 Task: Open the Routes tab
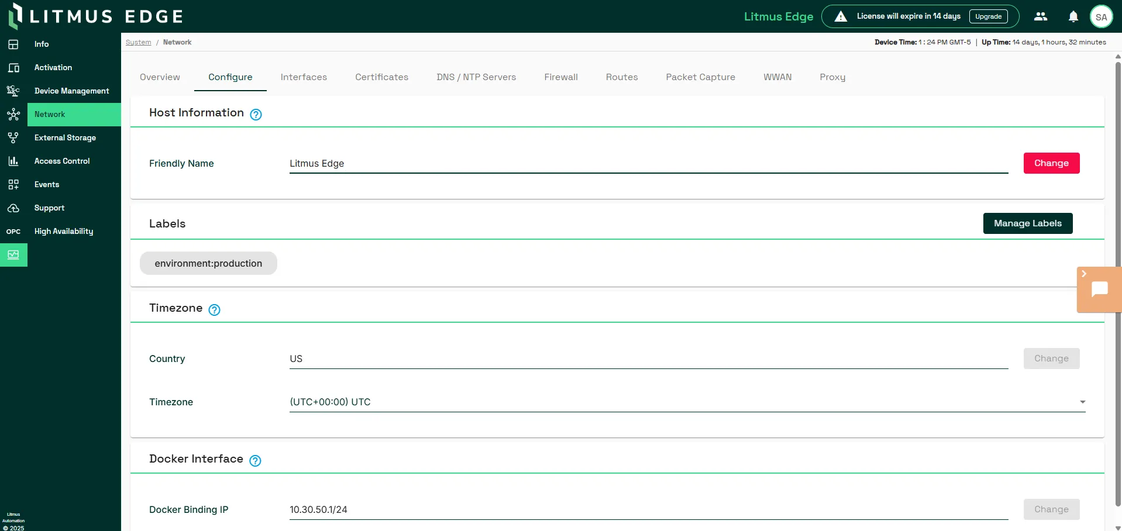(622, 77)
